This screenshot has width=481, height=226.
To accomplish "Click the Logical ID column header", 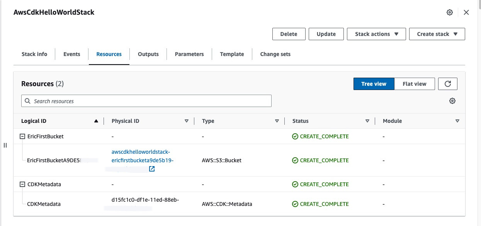I will 34,121.
